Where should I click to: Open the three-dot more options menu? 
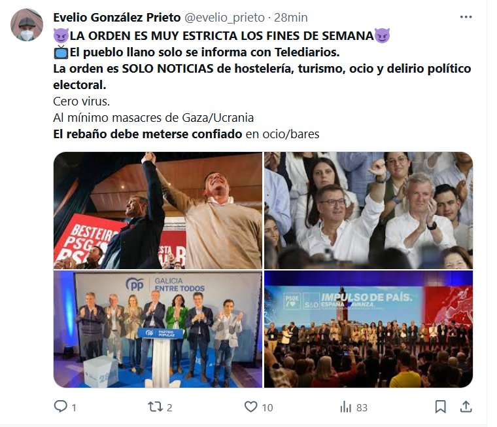[466, 17]
